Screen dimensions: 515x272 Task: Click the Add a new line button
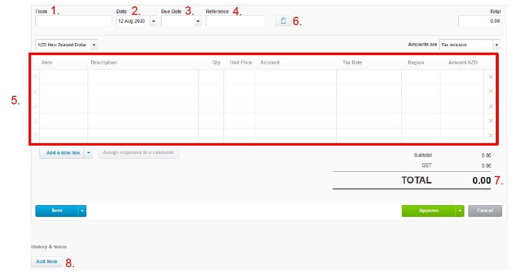(x=63, y=153)
